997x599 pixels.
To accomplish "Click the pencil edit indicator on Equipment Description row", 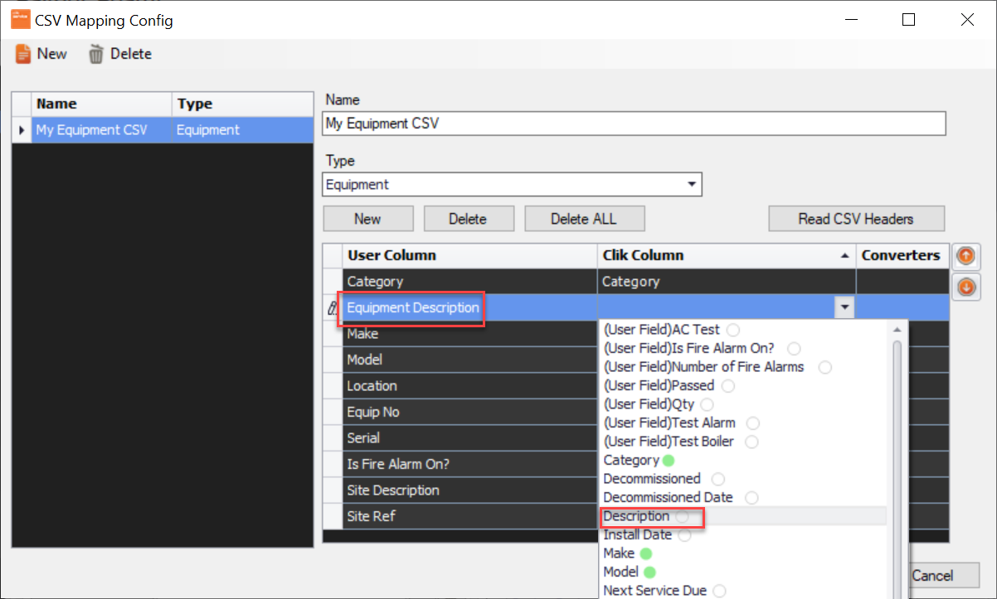I will point(333,307).
